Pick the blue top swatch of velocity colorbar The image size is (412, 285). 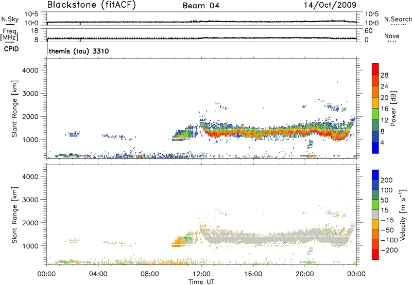pos(375,175)
